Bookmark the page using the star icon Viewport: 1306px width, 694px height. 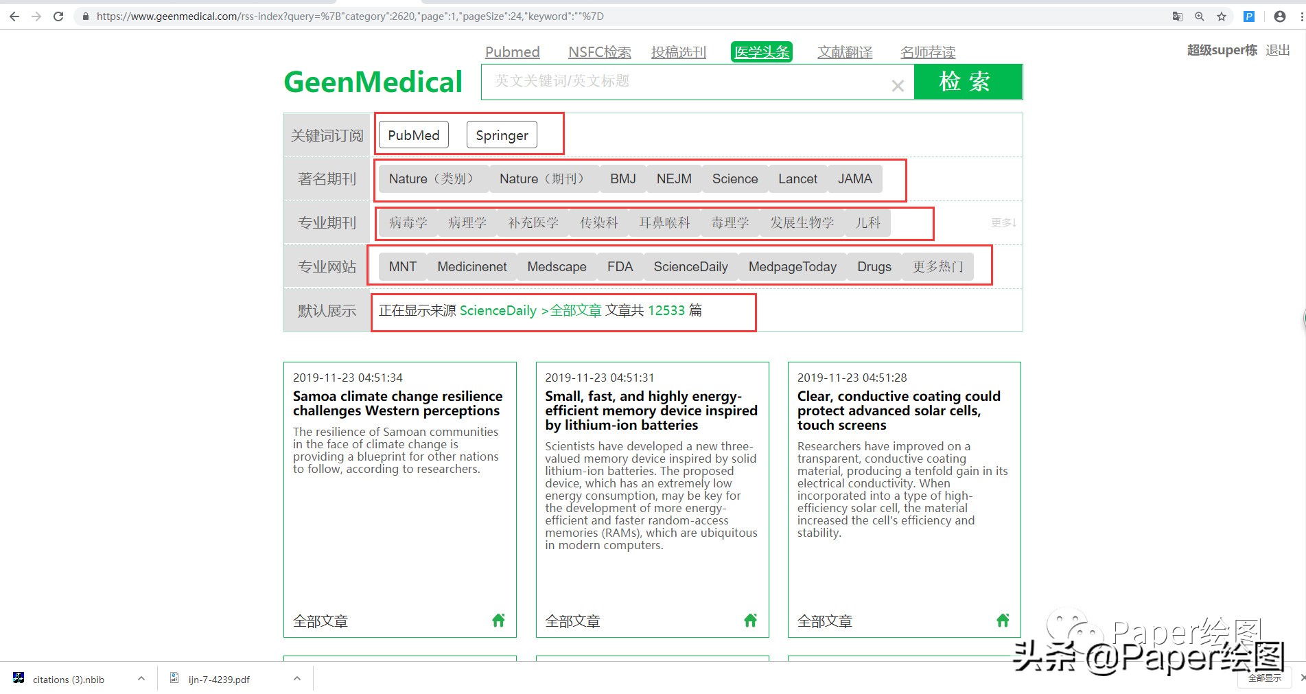click(1222, 16)
